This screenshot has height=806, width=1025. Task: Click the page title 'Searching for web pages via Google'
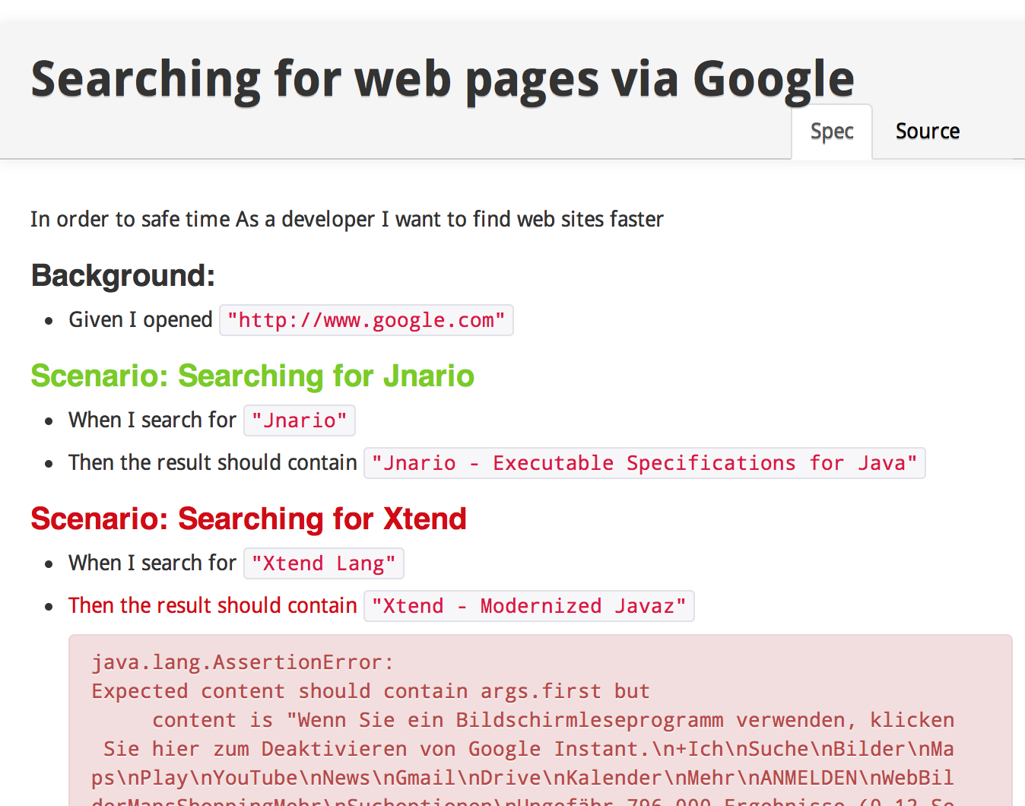(x=443, y=79)
